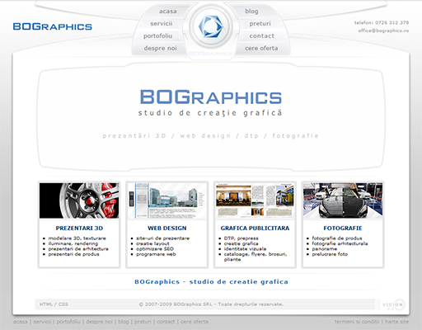Open the black car photo thumbnail
The height and width of the screenshot is (330, 422).
(x=343, y=200)
